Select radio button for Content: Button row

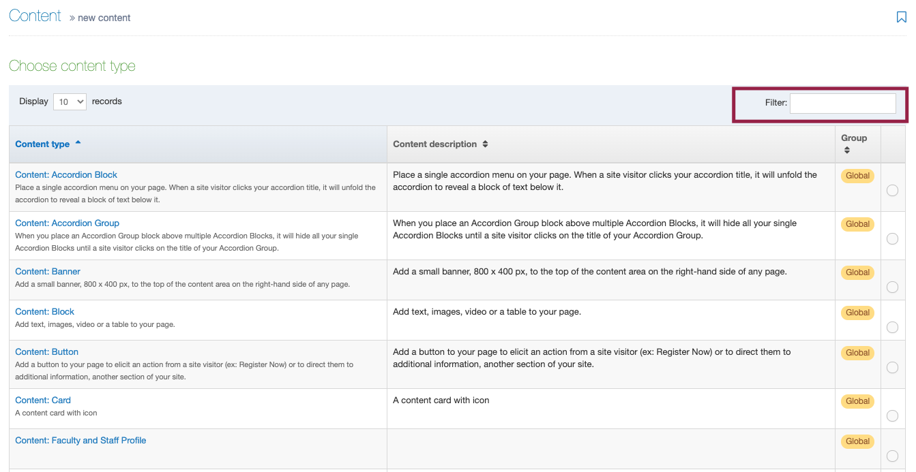pos(892,367)
